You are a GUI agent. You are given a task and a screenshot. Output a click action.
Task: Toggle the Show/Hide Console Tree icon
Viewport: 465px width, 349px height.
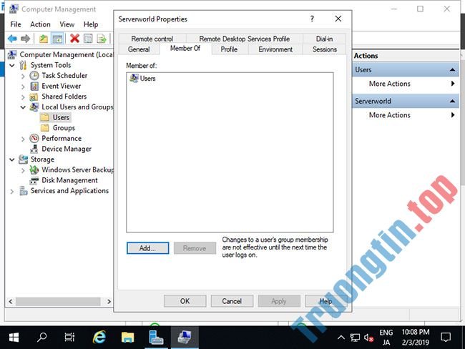(57, 39)
